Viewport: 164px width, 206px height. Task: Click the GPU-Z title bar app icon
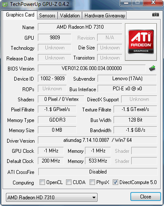point(5,4)
